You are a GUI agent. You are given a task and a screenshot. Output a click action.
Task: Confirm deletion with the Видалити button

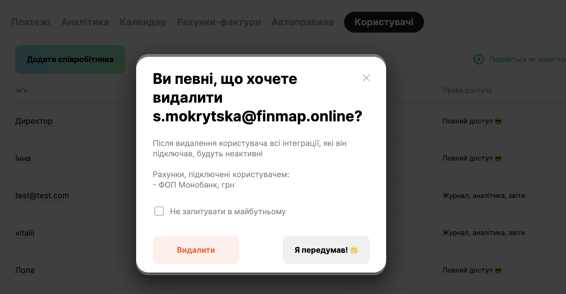click(196, 250)
